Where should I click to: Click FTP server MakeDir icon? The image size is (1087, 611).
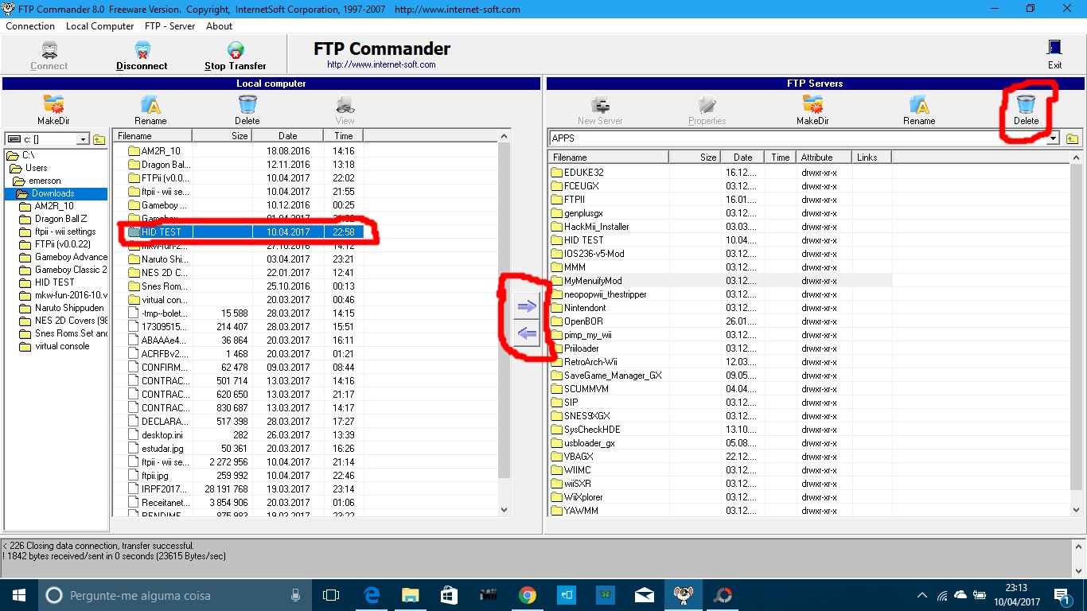(812, 105)
